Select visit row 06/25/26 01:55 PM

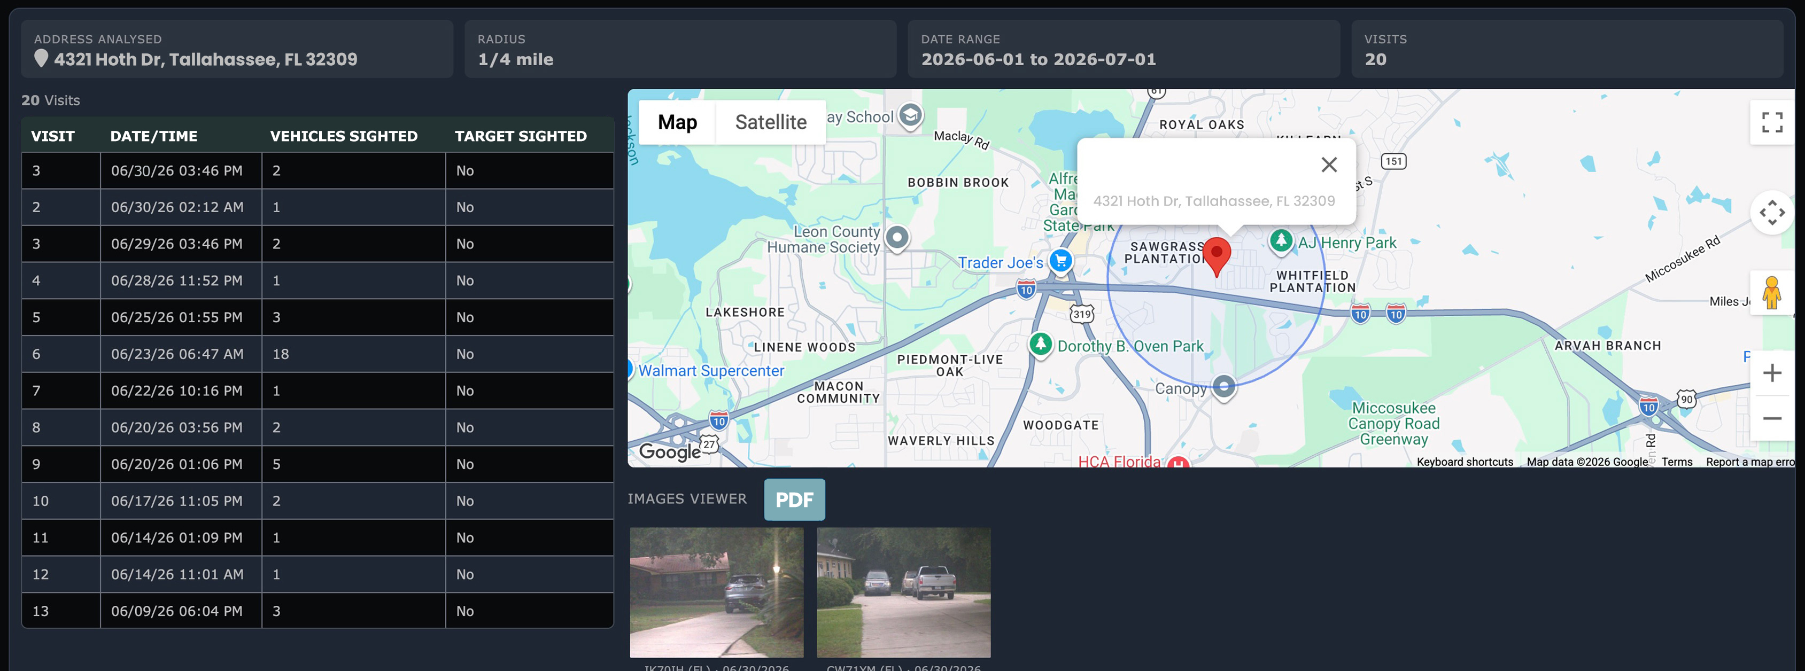(x=317, y=317)
